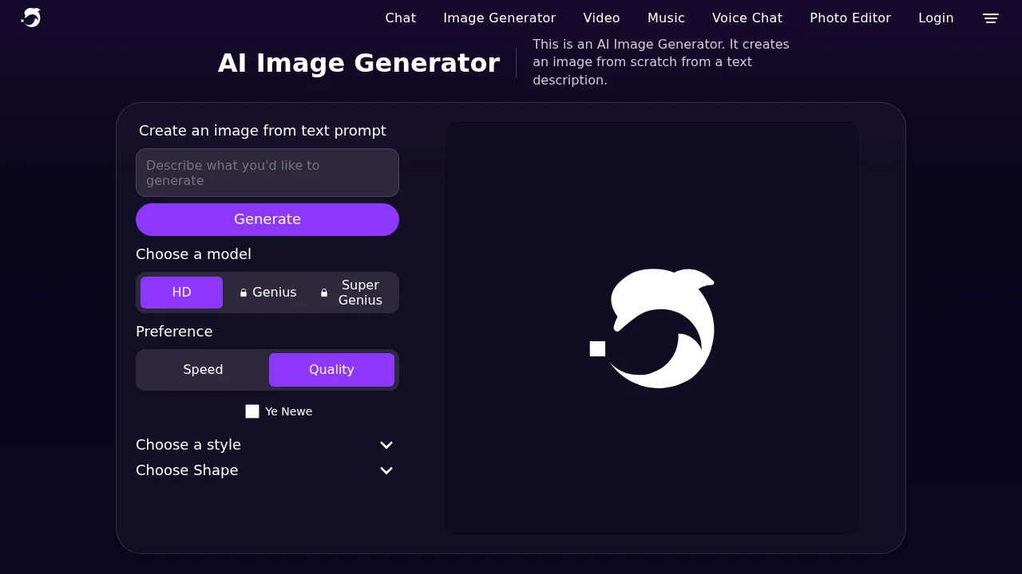Click the chevron next to Choose Shape

(x=386, y=470)
